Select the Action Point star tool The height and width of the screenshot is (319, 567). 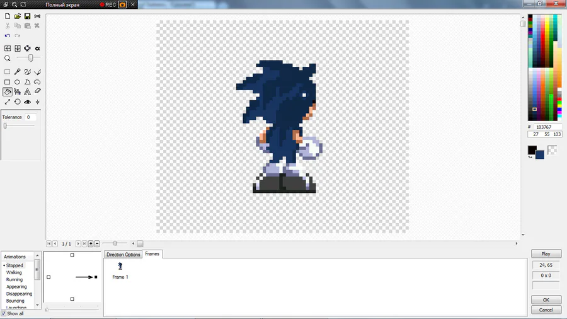tap(37, 102)
